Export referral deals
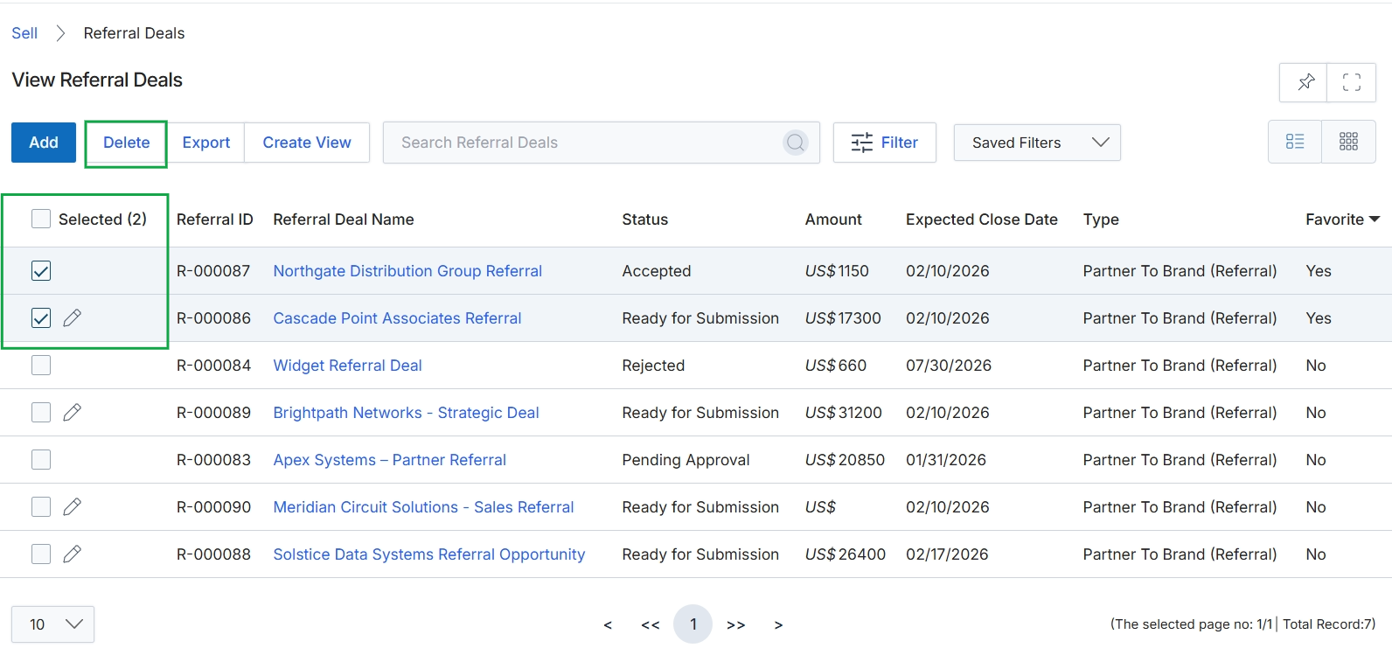1392x662 pixels. tap(206, 143)
